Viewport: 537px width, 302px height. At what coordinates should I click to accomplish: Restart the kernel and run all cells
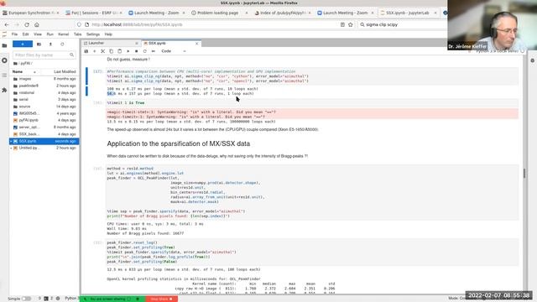[x=153, y=51]
